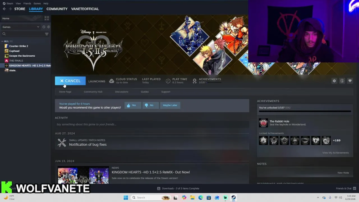This screenshot has width=359, height=202.
Task: Open the Store Page link
Action: tap(65, 92)
